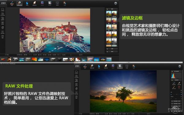Expand the first collapsed section below filter thumbnails
The width and height of the screenshot is (184, 115).
(x=112, y=49)
